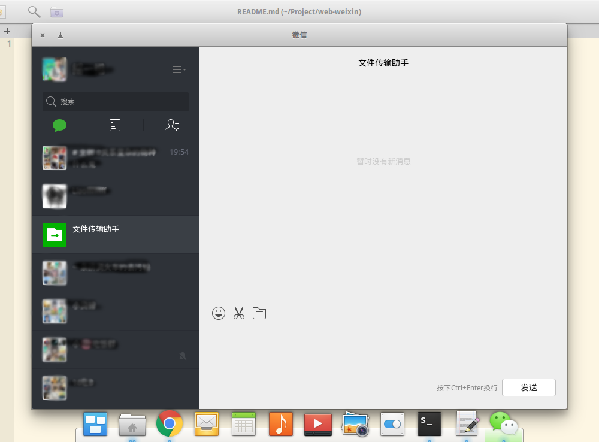Click the 暂时没有新消息 placeholder text
Screen dimensions: 599x442
(x=383, y=162)
